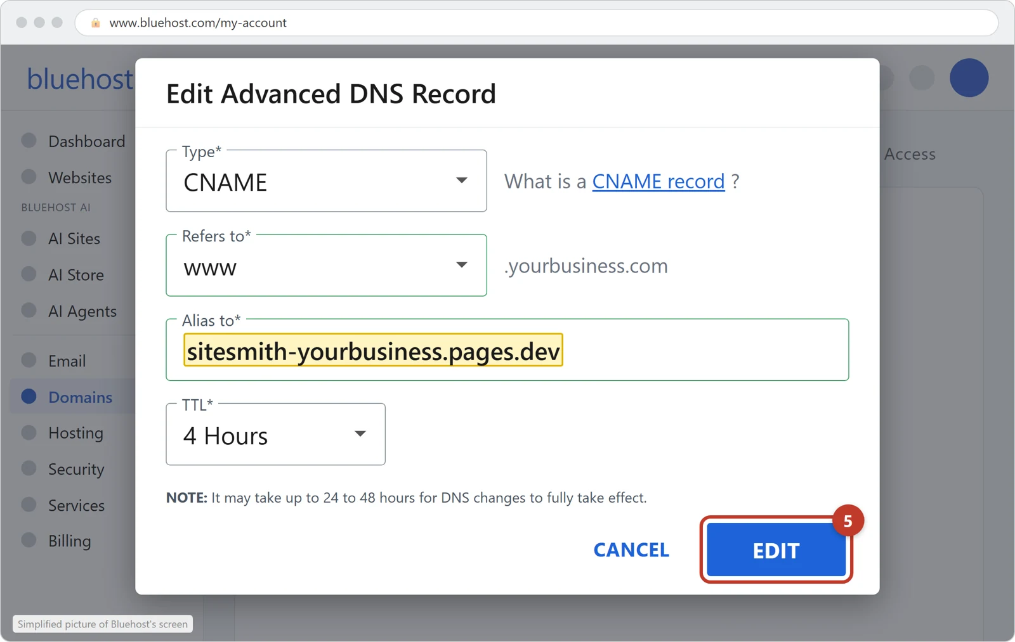Open the CNAME record help link
1015x642 pixels.
(658, 182)
